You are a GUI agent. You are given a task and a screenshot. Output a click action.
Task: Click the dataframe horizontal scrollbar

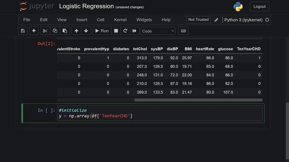pos(198,100)
